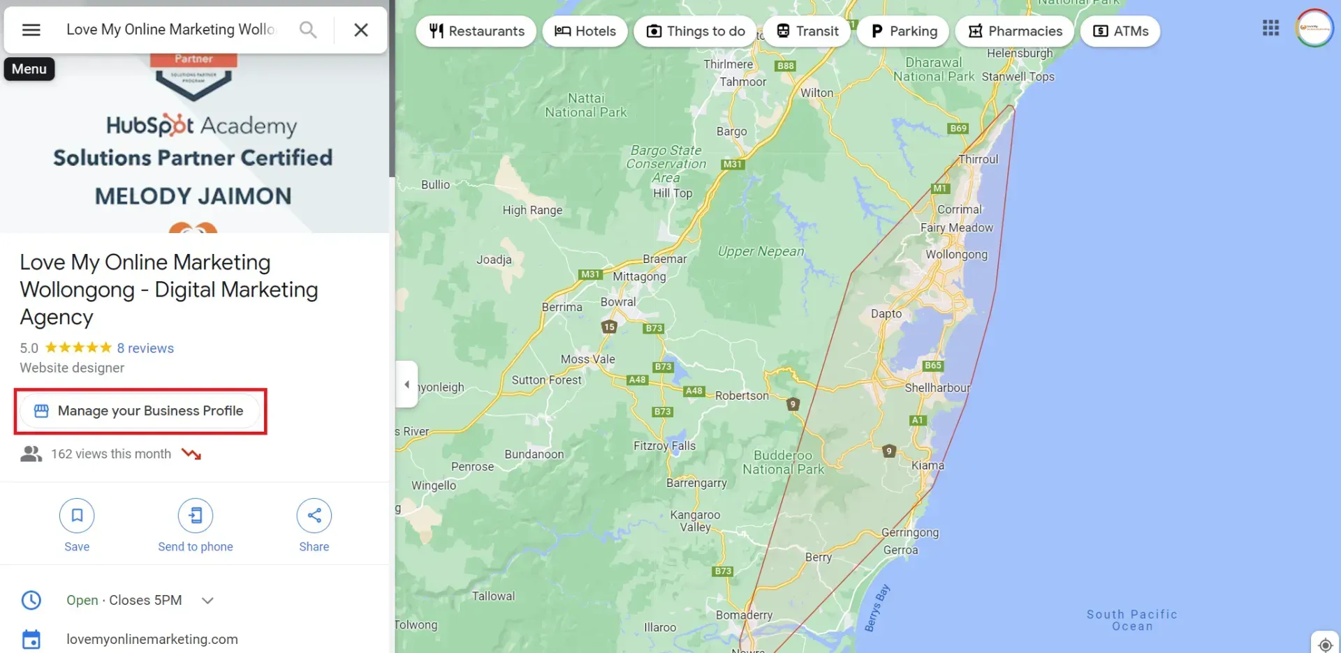Select the Pharmacies filter chip
This screenshot has height=653, width=1341.
(x=1015, y=31)
